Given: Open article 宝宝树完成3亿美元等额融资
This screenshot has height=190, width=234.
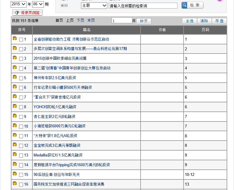Looking at the screenshot, I should [57, 145].
